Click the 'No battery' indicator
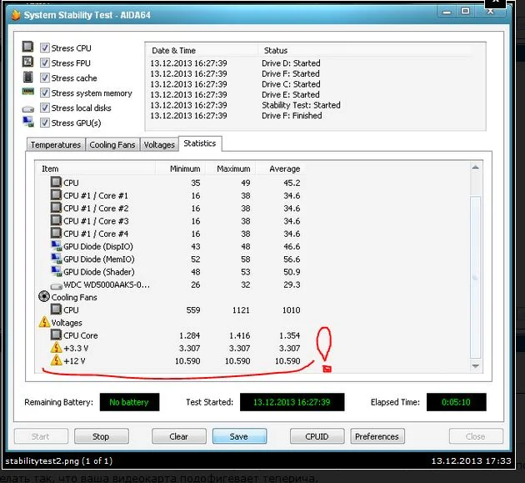Screen dimensions: 525x483 129,402
